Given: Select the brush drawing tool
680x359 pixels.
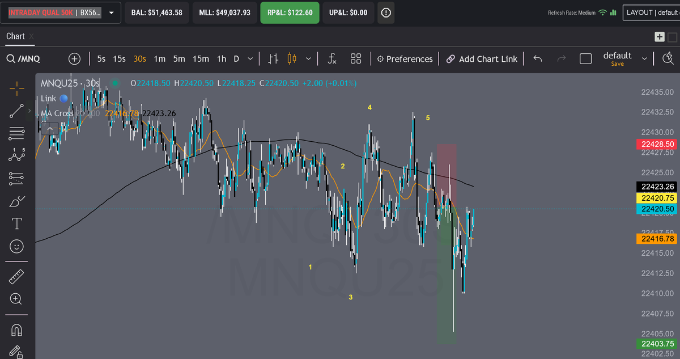Looking at the screenshot, I should pyautogui.click(x=16, y=201).
